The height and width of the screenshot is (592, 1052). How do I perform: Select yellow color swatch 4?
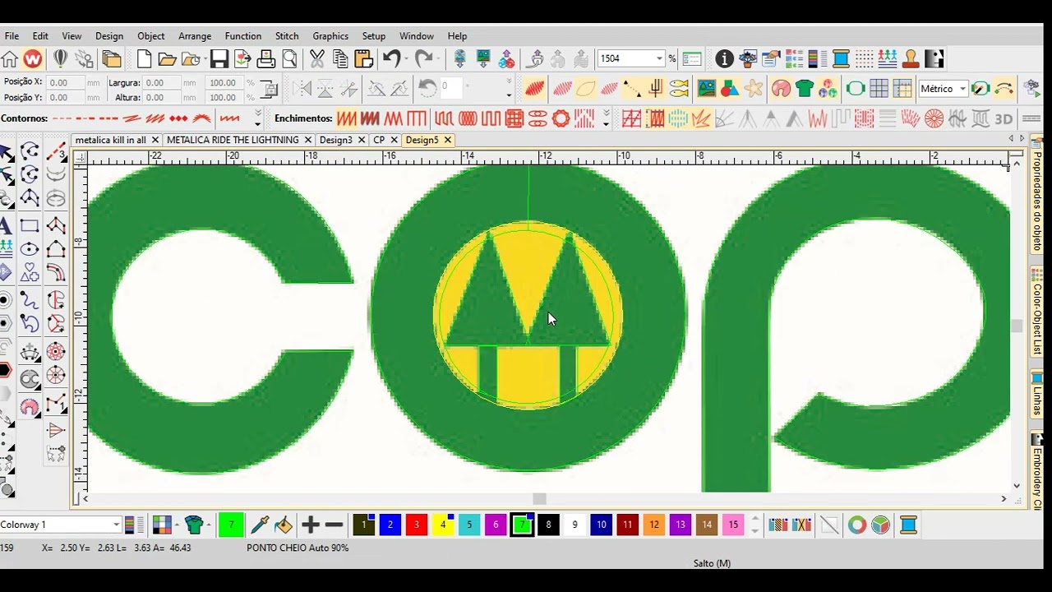(443, 525)
